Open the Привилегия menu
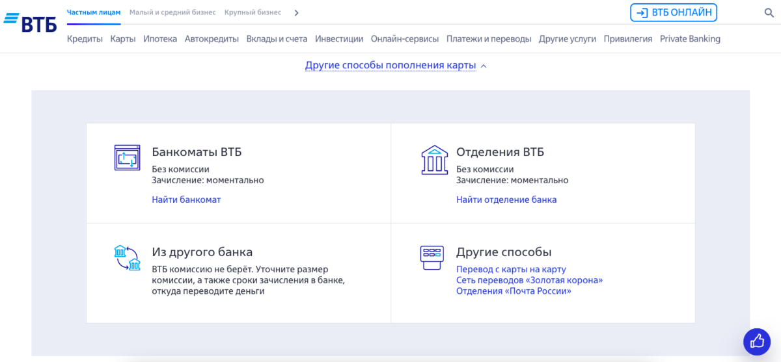Image resolution: width=781 pixels, height=362 pixels. click(x=628, y=39)
